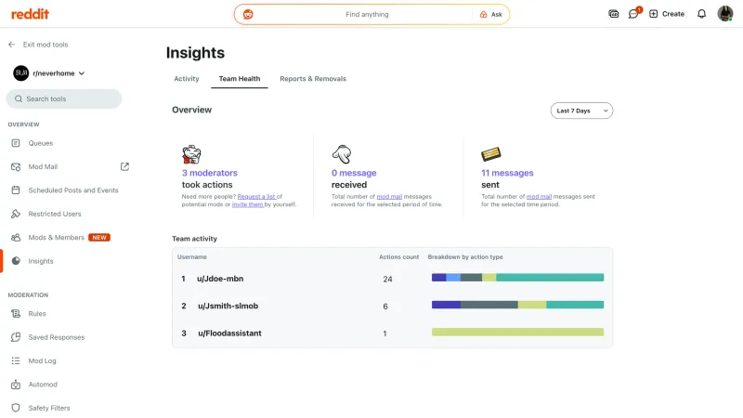Click the 11 messages heading

(507, 173)
